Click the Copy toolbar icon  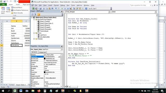click(x=47, y=9)
